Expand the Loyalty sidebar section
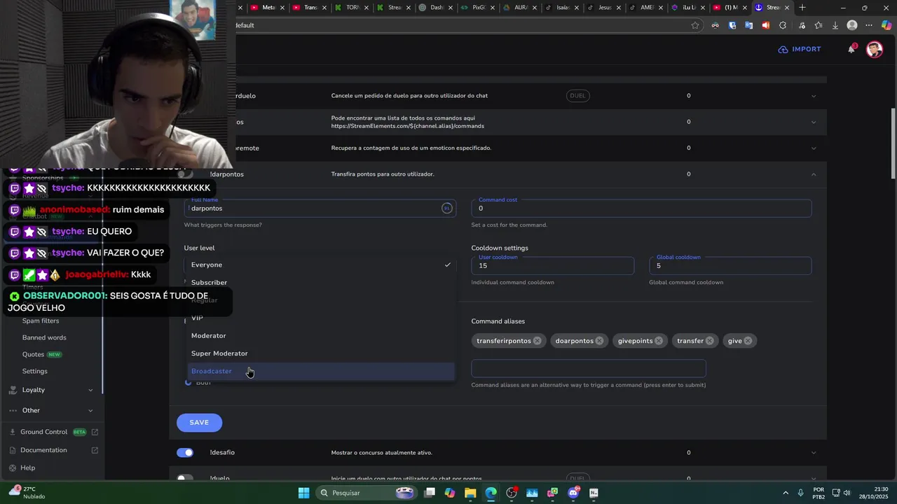 [x=90, y=390]
